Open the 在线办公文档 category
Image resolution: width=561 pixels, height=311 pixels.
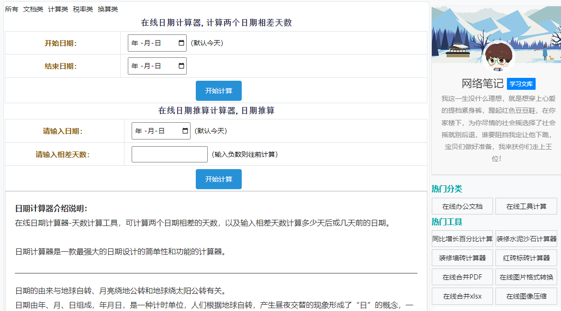point(462,206)
